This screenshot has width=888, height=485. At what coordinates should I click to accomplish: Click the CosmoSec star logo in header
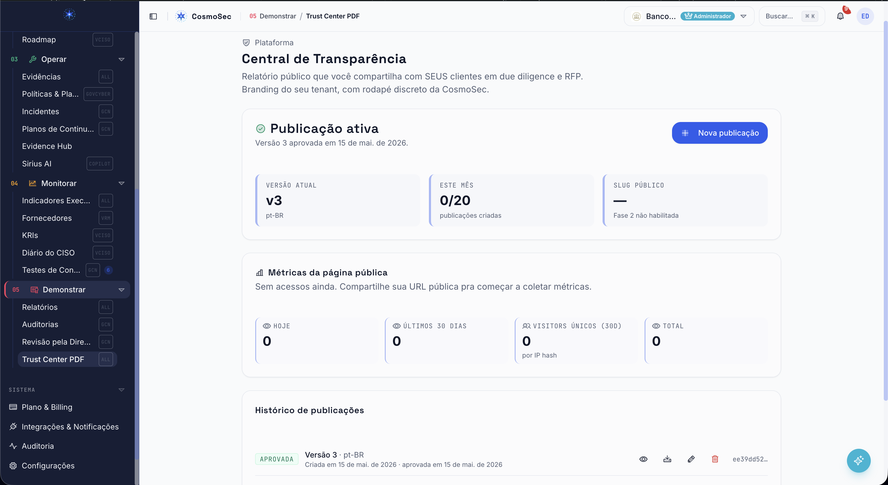coord(181,16)
